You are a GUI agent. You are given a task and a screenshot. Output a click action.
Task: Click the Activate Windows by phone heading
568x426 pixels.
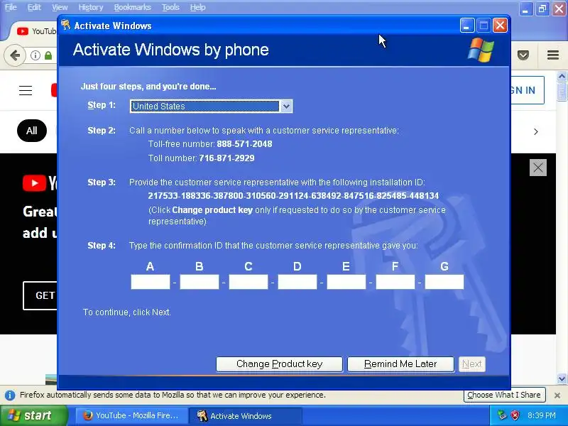(171, 50)
